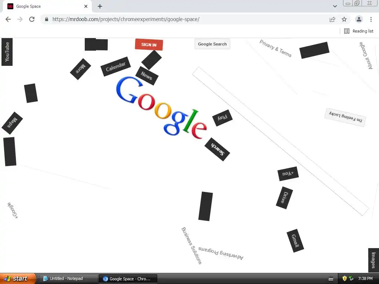
Task: Close the Google Space tab
Action: coord(86,6)
